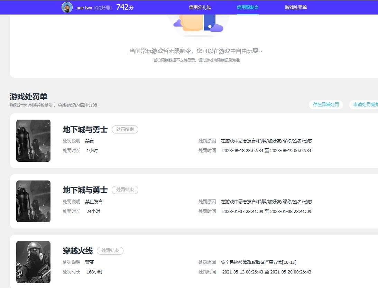
Task: Click the 168小时 penalty duration
Action: (94, 272)
